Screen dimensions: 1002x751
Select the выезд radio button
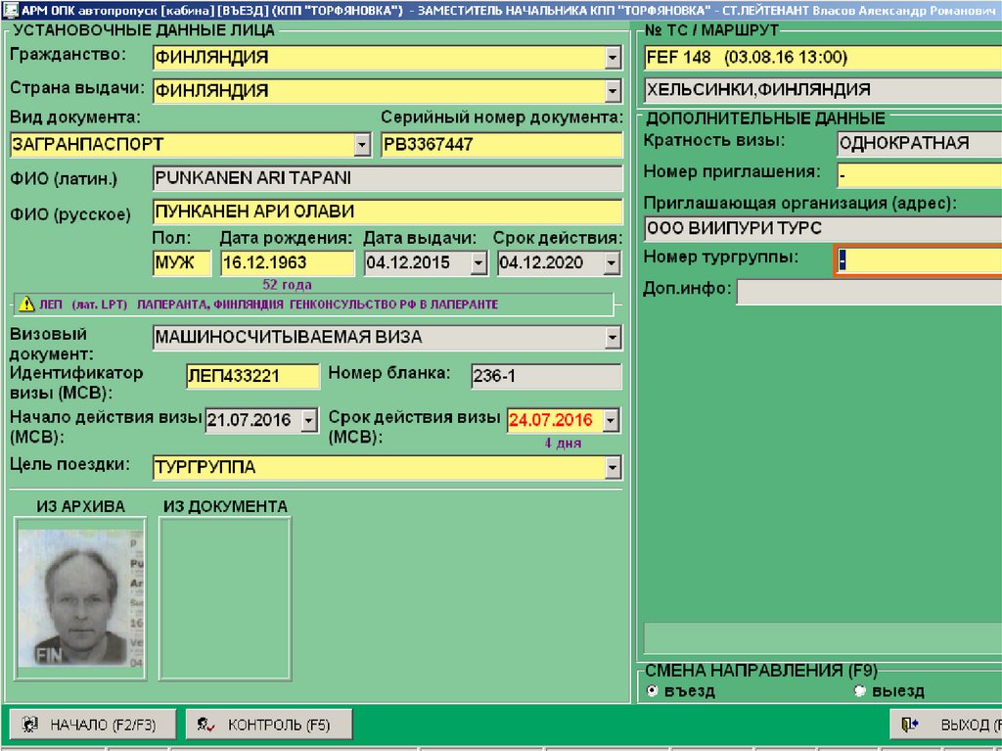pos(860,691)
